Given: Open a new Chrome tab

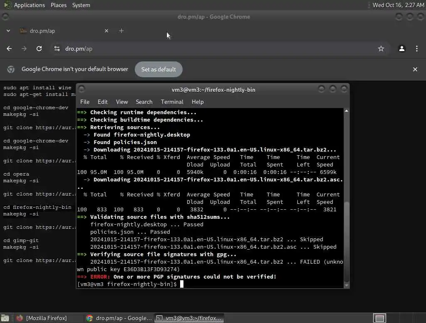Looking at the screenshot, I should tap(121, 31).
